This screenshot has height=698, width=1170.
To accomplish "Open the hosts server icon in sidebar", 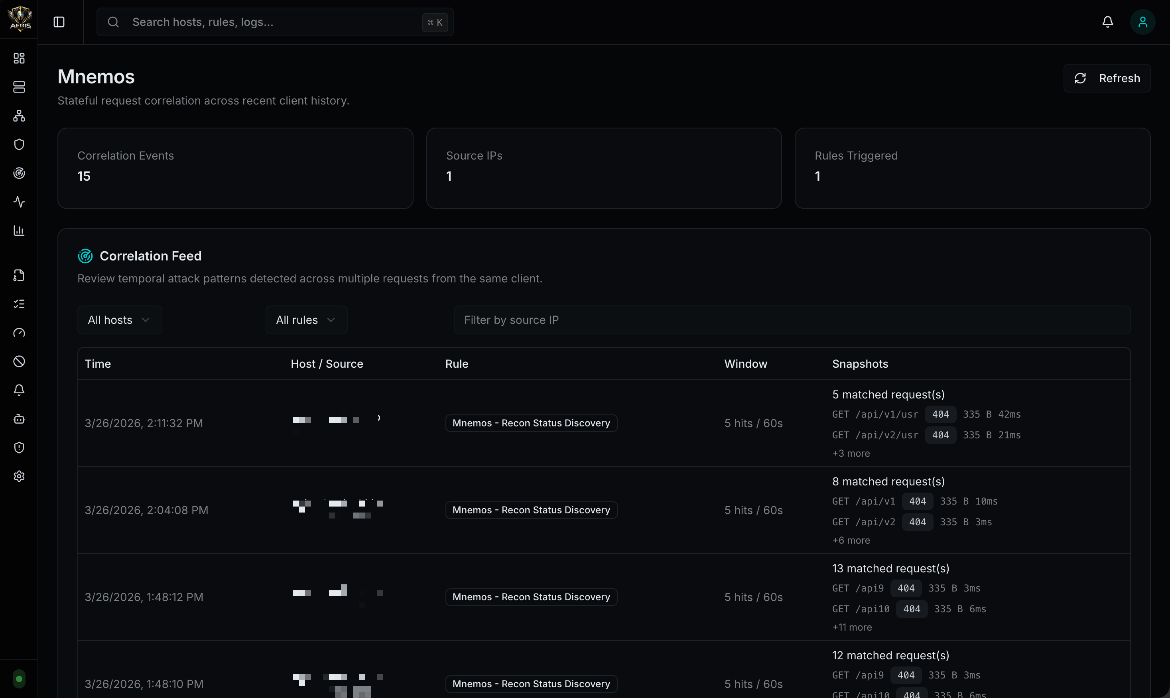I will coord(19,87).
